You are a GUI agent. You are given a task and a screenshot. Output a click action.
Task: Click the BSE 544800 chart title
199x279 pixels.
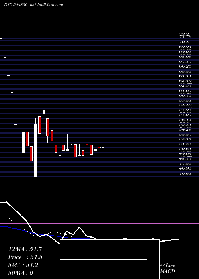(16, 5)
